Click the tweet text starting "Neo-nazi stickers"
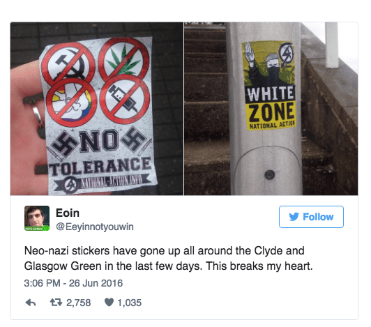 [169, 259]
